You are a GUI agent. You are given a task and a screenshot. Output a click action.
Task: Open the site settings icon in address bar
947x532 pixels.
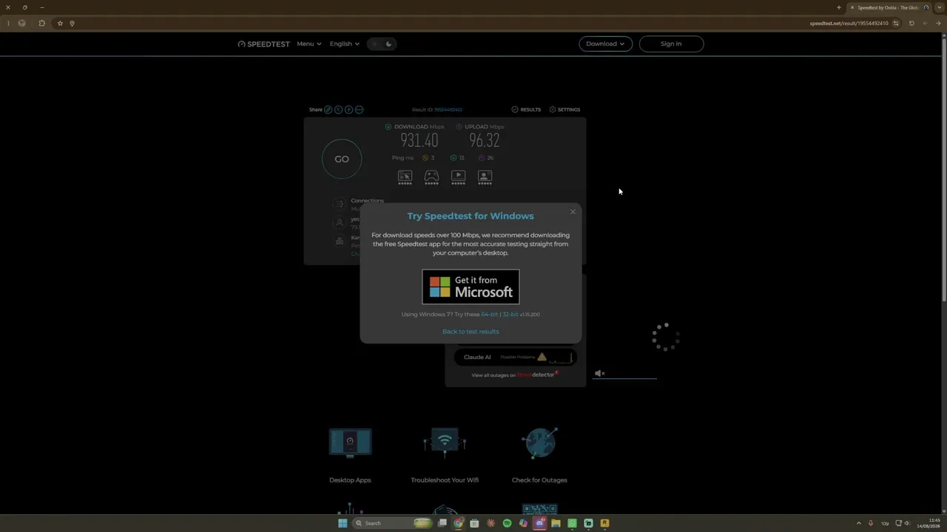tap(896, 23)
